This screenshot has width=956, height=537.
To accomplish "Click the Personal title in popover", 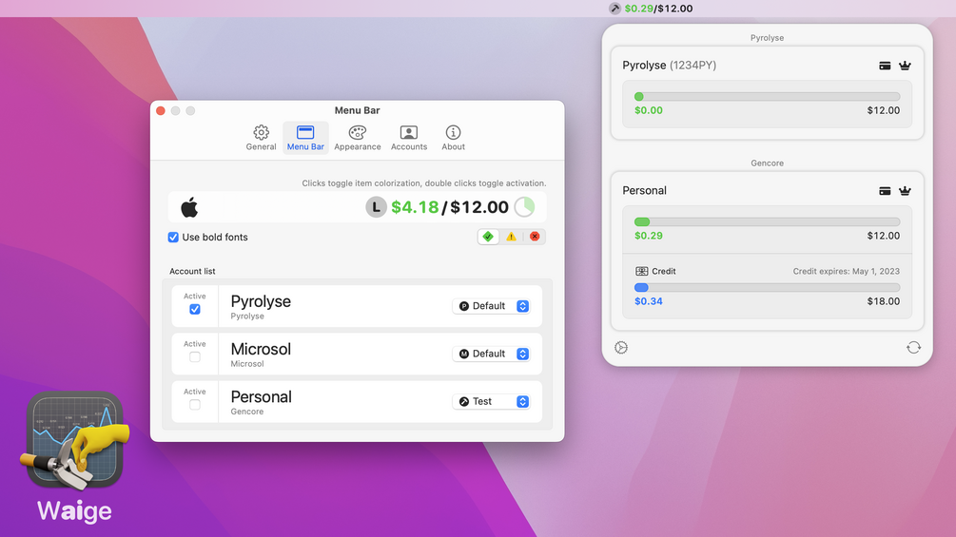I will (644, 191).
